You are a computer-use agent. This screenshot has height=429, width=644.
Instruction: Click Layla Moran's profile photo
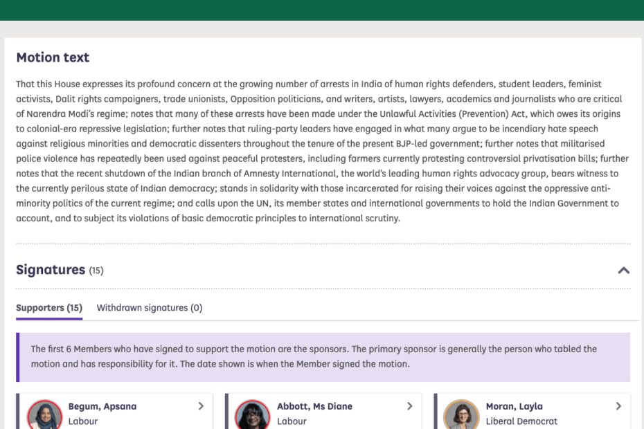point(461,415)
